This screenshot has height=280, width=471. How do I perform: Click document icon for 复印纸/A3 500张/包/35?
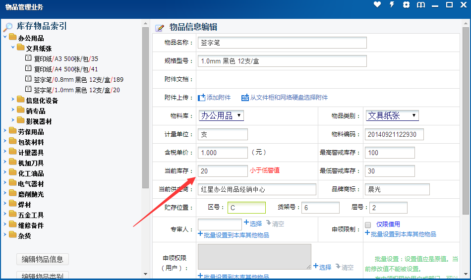tap(28, 57)
